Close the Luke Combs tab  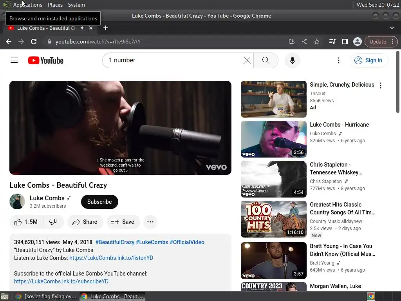point(91,28)
